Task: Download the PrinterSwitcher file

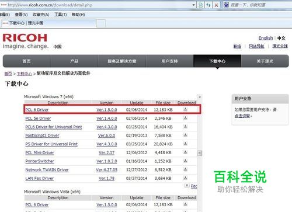Action: [x=185, y=161]
